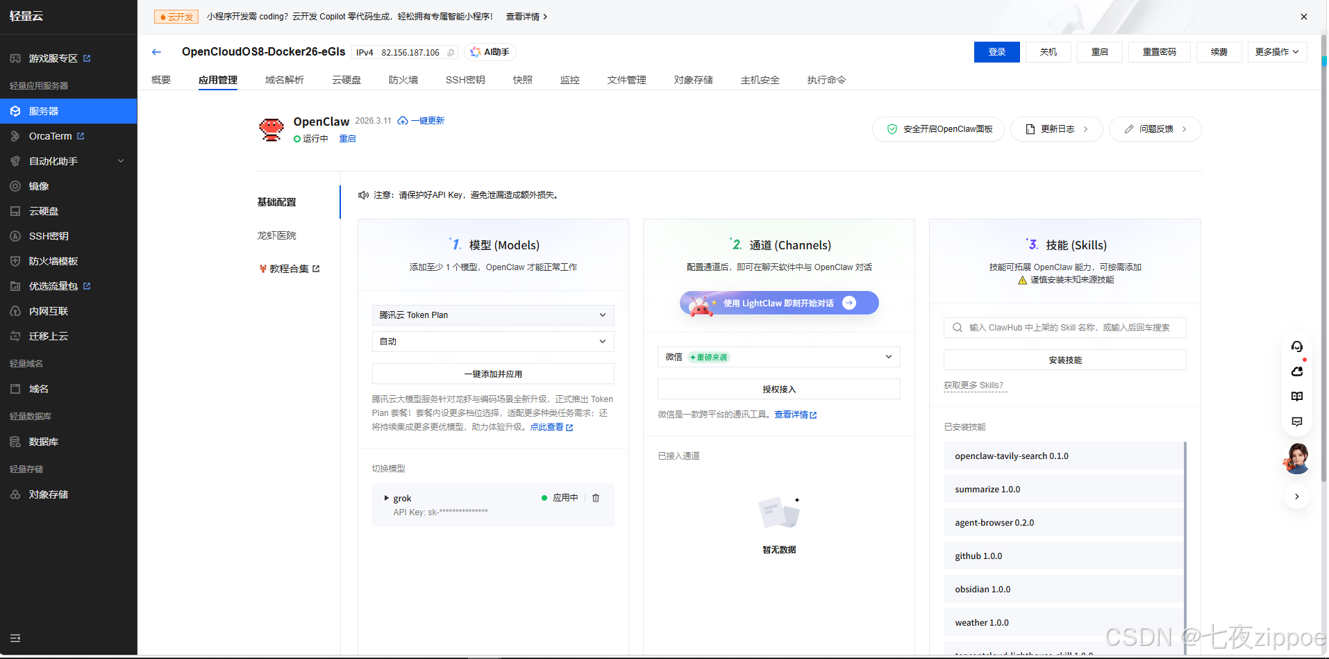
Task: Click the 续费 button
Action: [1219, 52]
